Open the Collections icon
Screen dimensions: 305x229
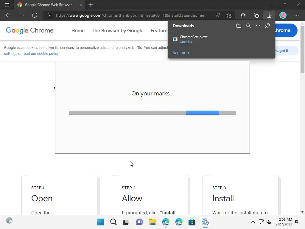coord(256,15)
